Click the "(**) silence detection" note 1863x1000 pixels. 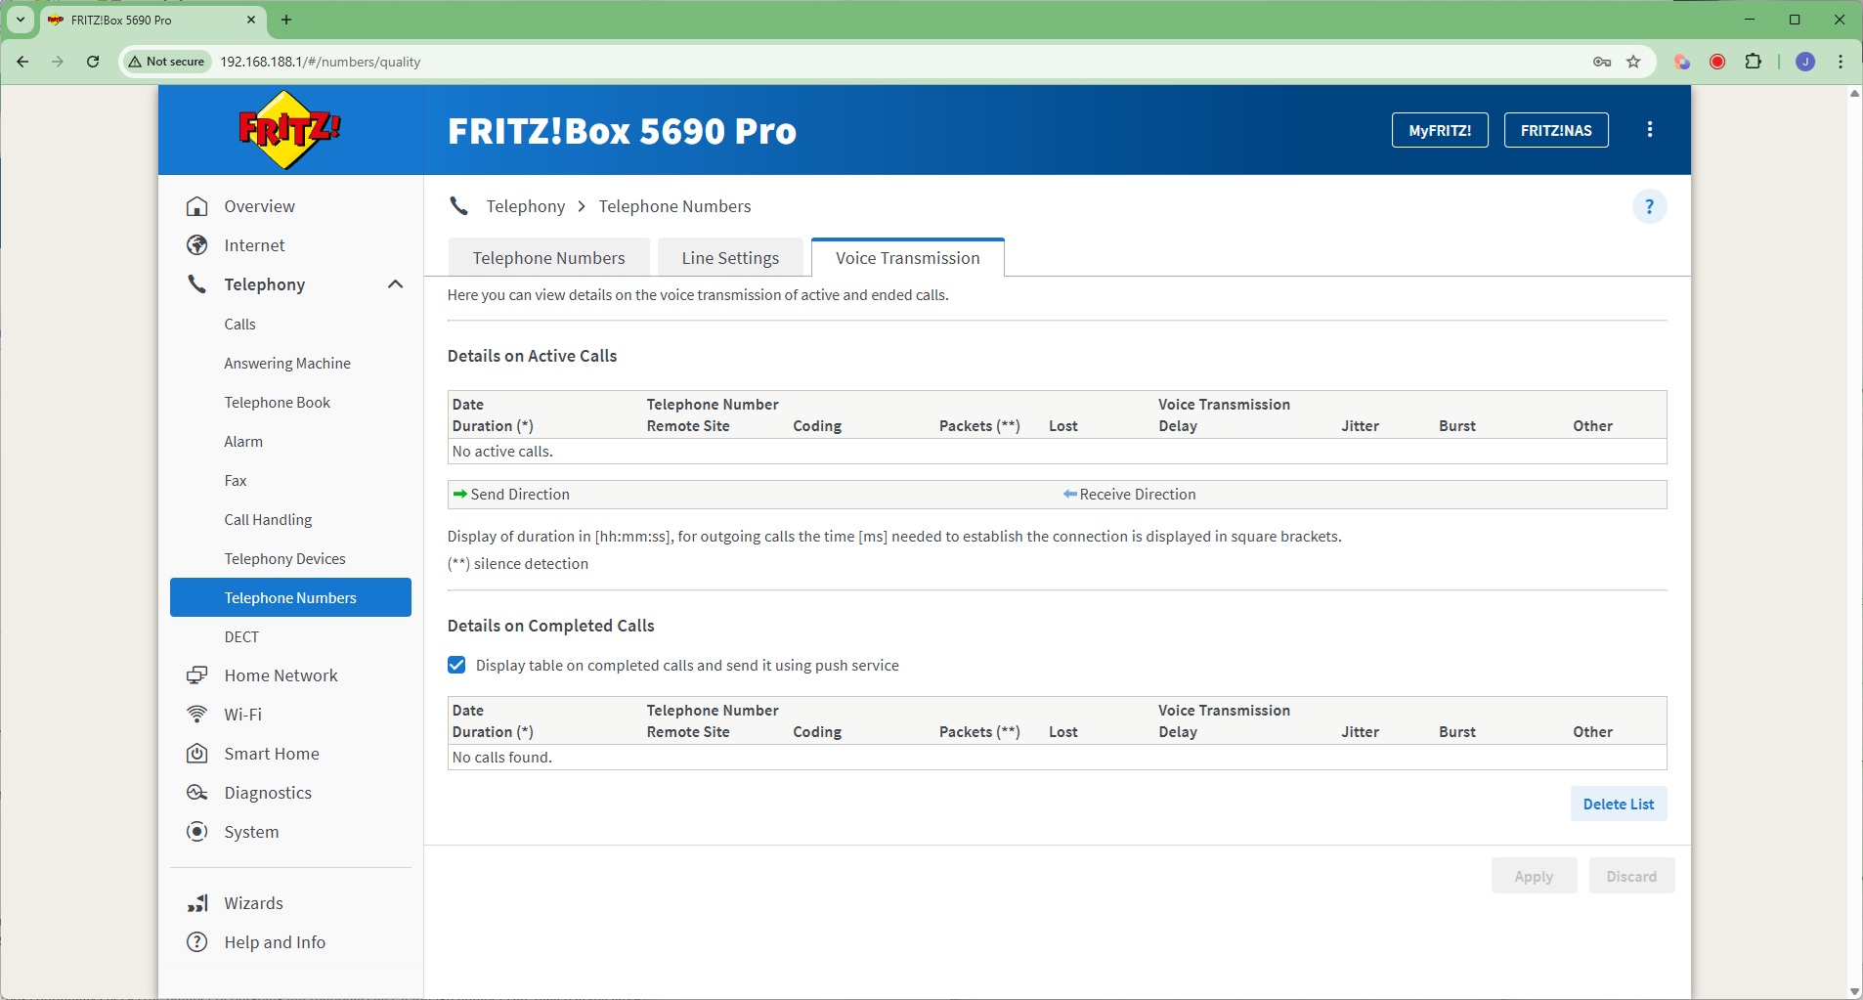[x=518, y=564]
